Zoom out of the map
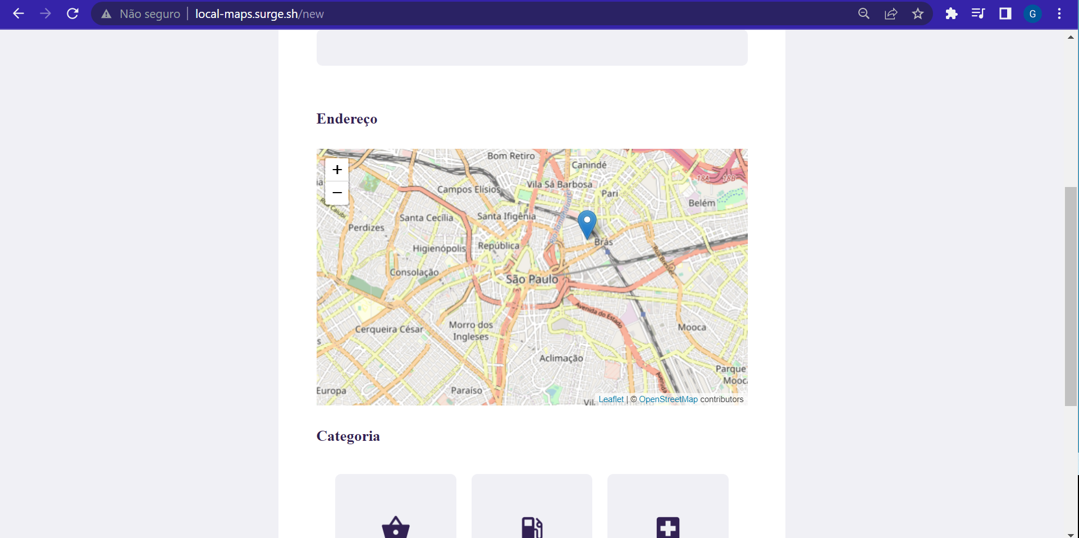This screenshot has width=1079, height=538. [337, 193]
